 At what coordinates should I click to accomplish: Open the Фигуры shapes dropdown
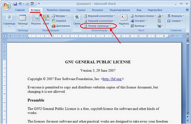pyautogui.click(x=59, y=16)
